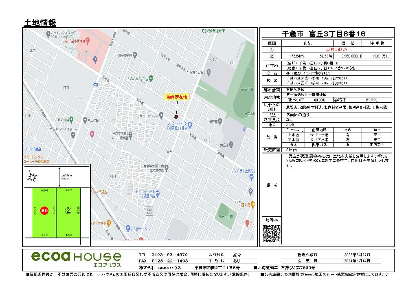The image size is (417, 295).
Task: Click the TEL number 0123-23-4879
Action: 170,254
